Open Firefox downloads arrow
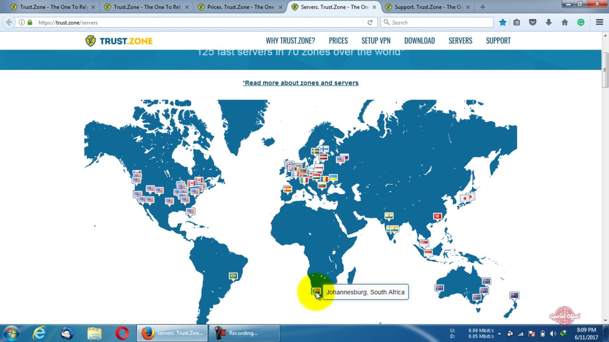This screenshot has width=609, height=342. tap(549, 22)
